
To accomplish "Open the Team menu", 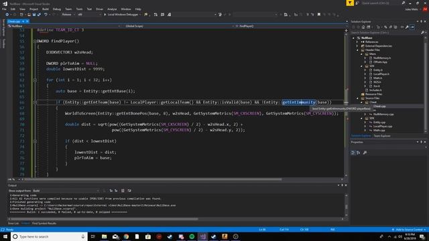I will coord(68,9).
